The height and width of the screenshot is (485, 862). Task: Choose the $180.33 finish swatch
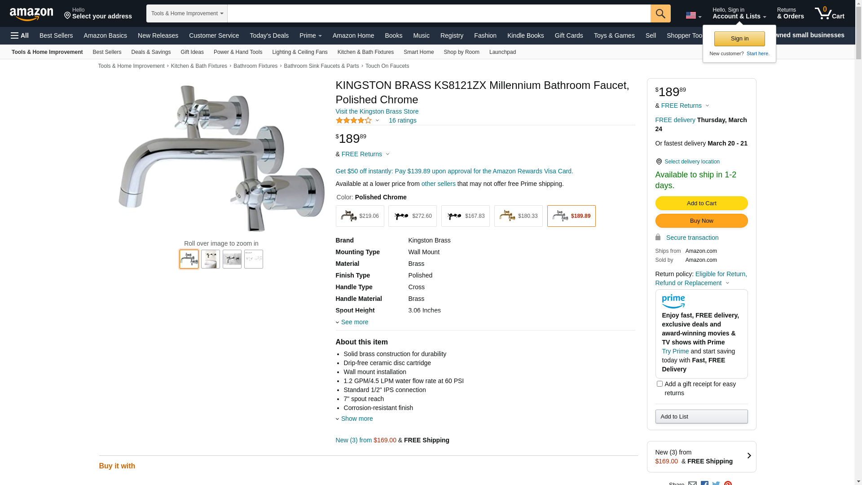point(519,216)
